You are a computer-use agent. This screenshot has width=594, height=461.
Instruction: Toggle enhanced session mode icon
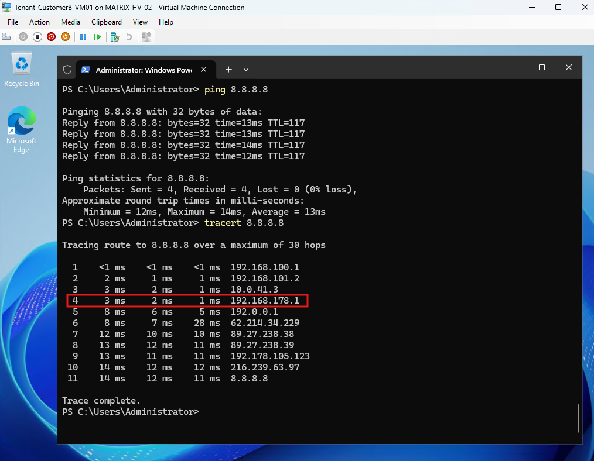coord(146,37)
